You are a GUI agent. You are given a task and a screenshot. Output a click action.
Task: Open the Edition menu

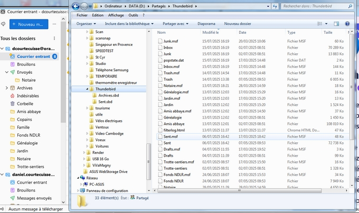click(98, 15)
